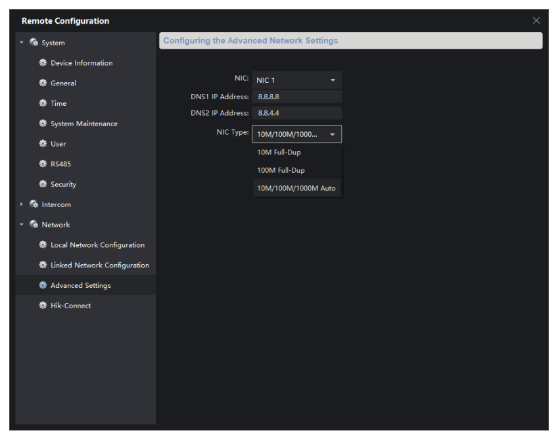Choose 10M/100M/1000M Auto from list
Viewport: 560px width, 443px height.
click(297, 189)
